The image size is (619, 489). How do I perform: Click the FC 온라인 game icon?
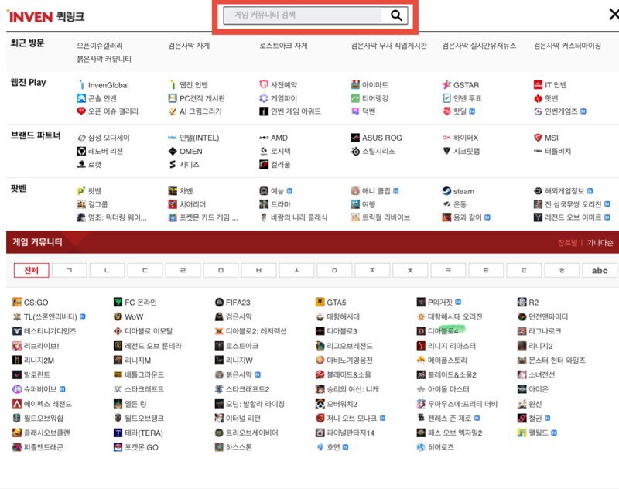click(118, 303)
